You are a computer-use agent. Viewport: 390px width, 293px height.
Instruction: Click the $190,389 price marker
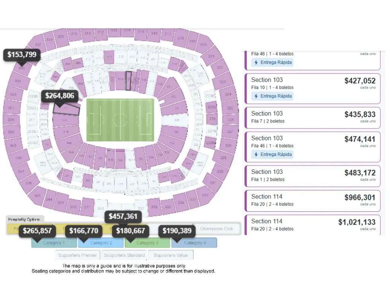tap(177, 231)
